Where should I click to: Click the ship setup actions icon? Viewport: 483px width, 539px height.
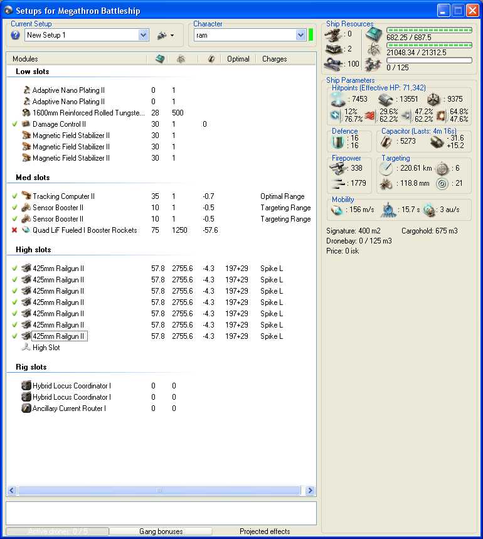click(162, 35)
